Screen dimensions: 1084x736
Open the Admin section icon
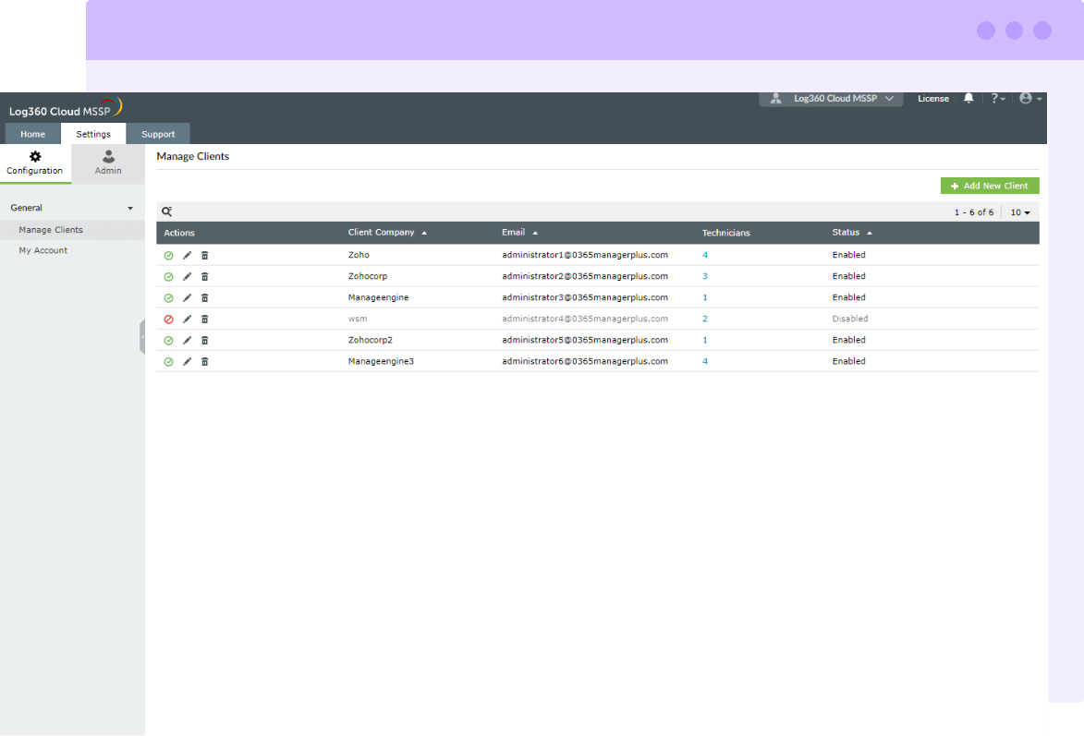(107, 163)
